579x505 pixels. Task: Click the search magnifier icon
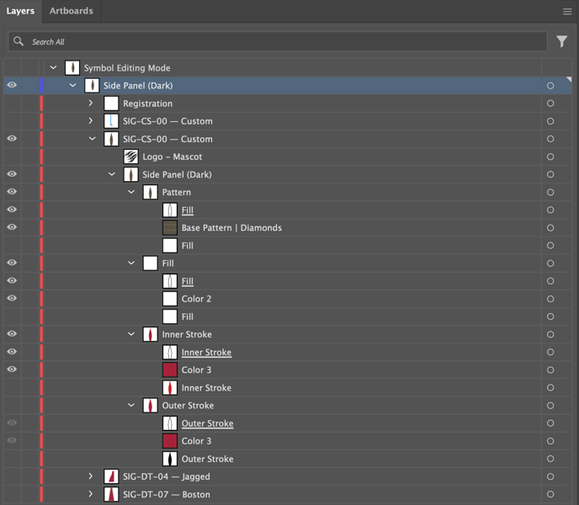(19, 41)
